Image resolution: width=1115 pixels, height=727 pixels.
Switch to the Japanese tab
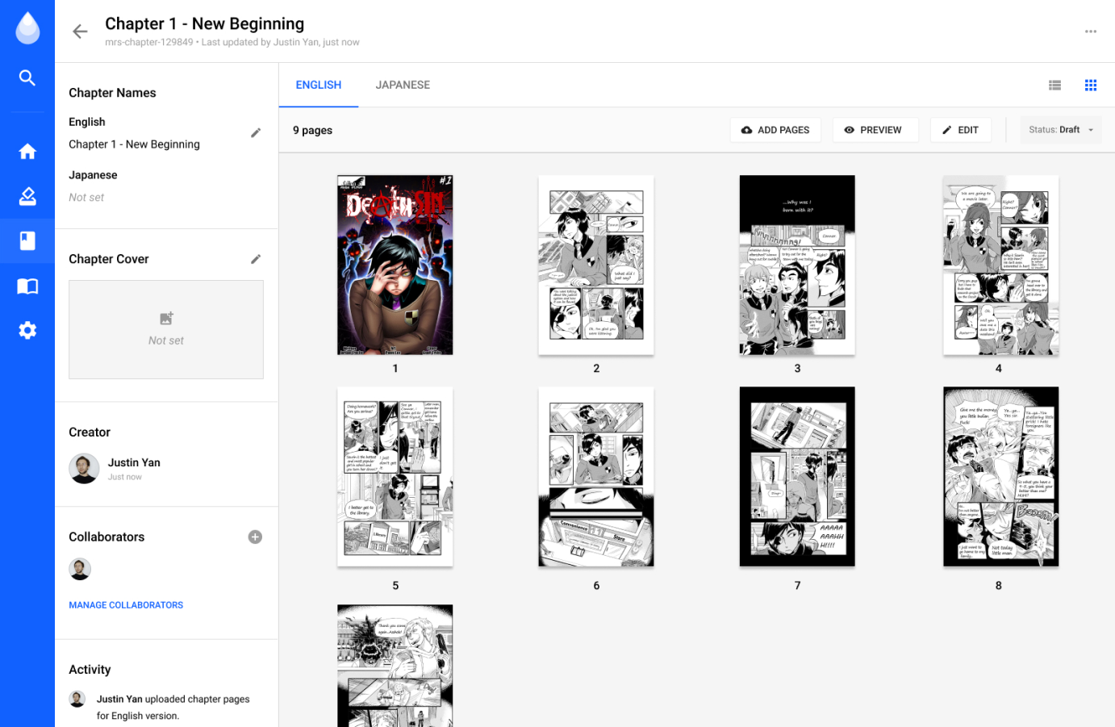tap(403, 85)
